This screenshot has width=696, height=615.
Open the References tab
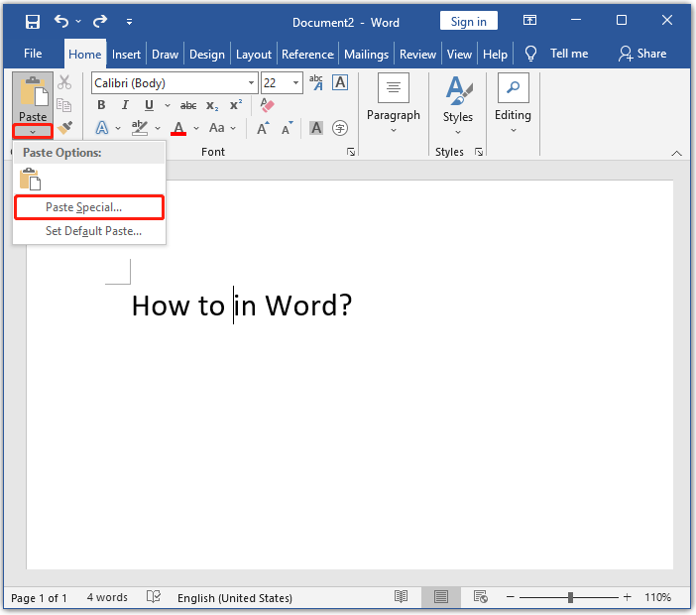pos(307,55)
